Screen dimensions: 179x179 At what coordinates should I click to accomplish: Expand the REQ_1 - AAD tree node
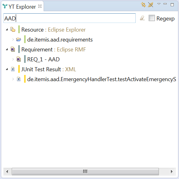13,59
